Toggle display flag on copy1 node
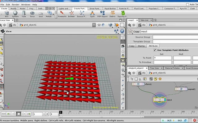Viewport: 198px width, 123px height. (165, 100)
